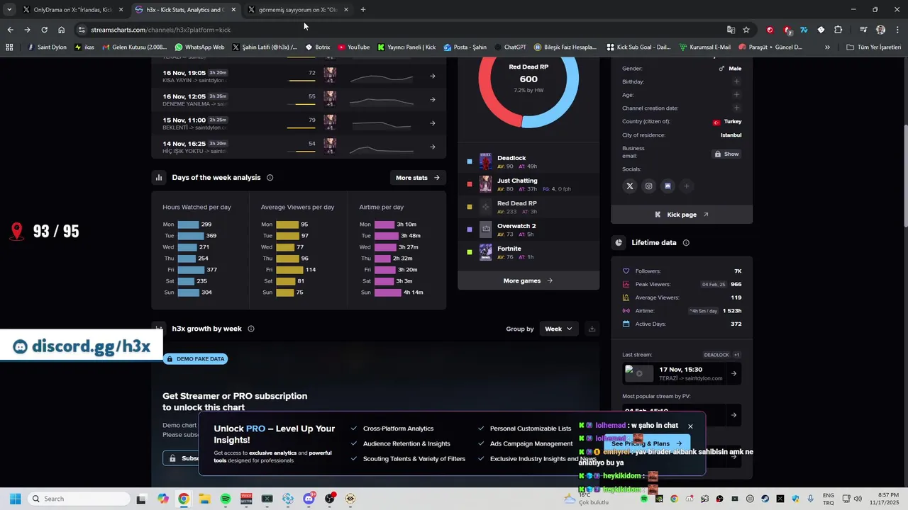Open the Saint Dylon bookmark
The height and width of the screenshot is (510, 908).
pyautogui.click(x=47, y=47)
